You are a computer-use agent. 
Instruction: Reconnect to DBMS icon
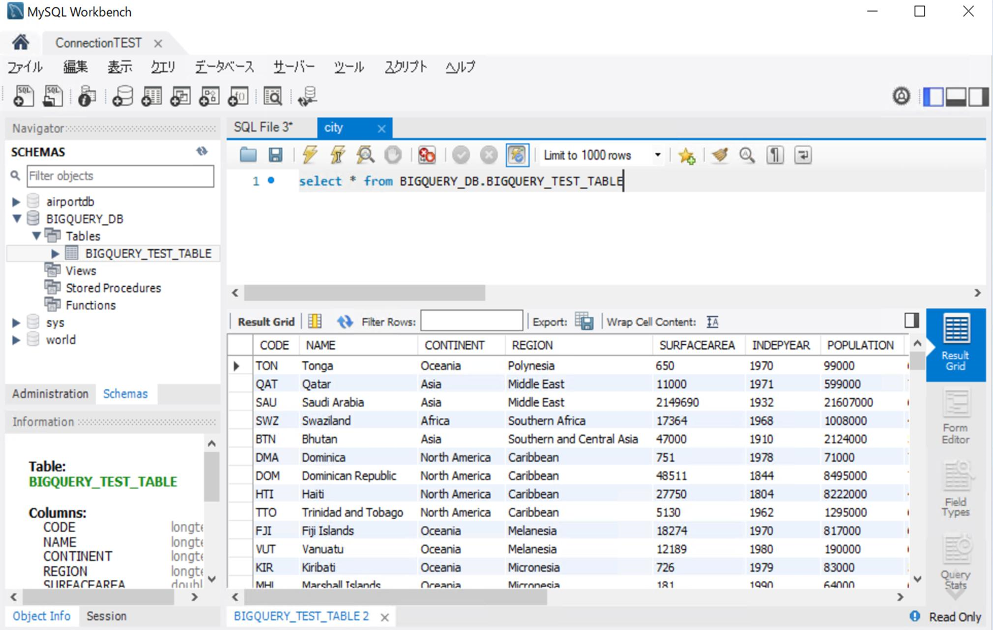click(307, 96)
